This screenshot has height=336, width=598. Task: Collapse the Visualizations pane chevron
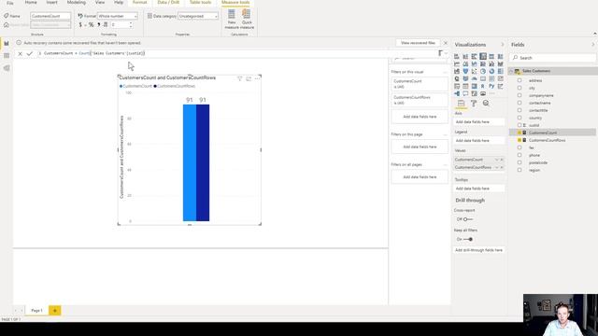pyautogui.click(x=503, y=45)
